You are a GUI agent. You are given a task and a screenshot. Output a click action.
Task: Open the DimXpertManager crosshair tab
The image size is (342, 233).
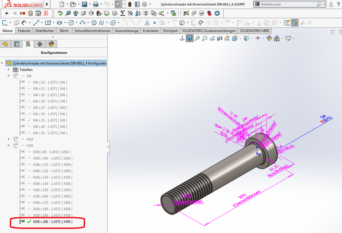click(x=40, y=44)
